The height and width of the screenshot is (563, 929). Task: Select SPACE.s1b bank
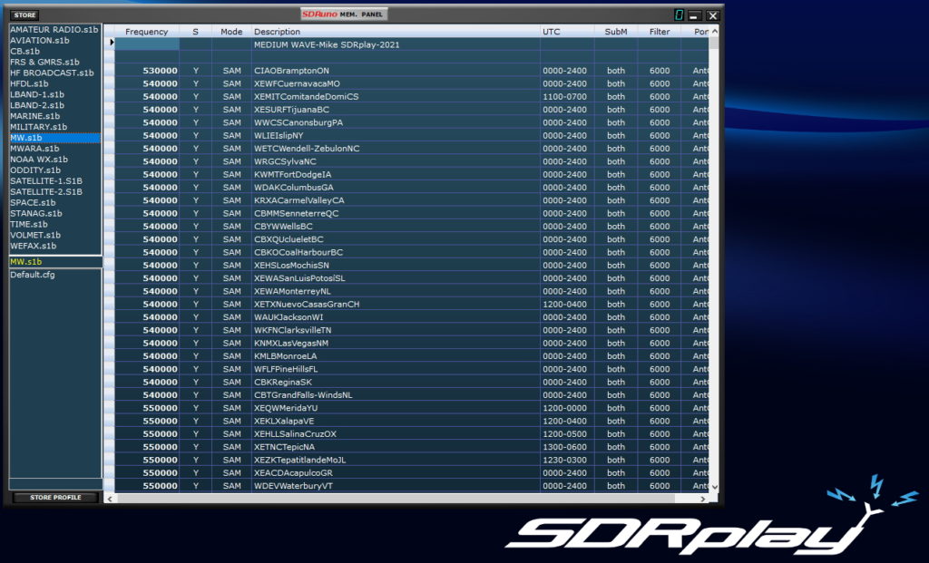[54, 202]
